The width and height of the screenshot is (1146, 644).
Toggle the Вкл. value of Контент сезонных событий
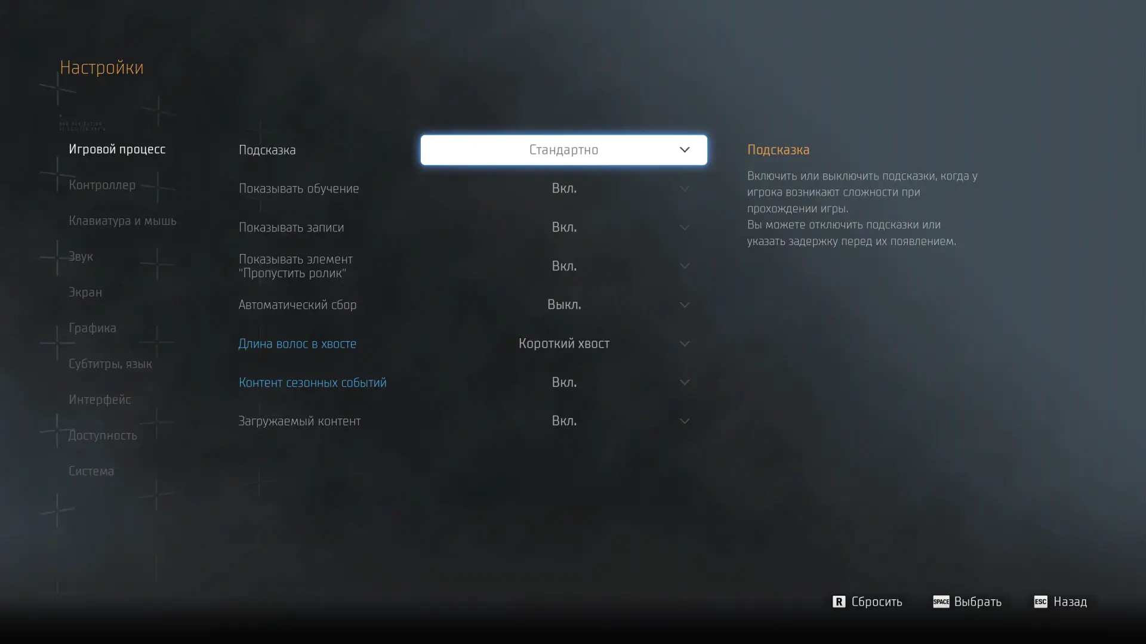click(564, 382)
